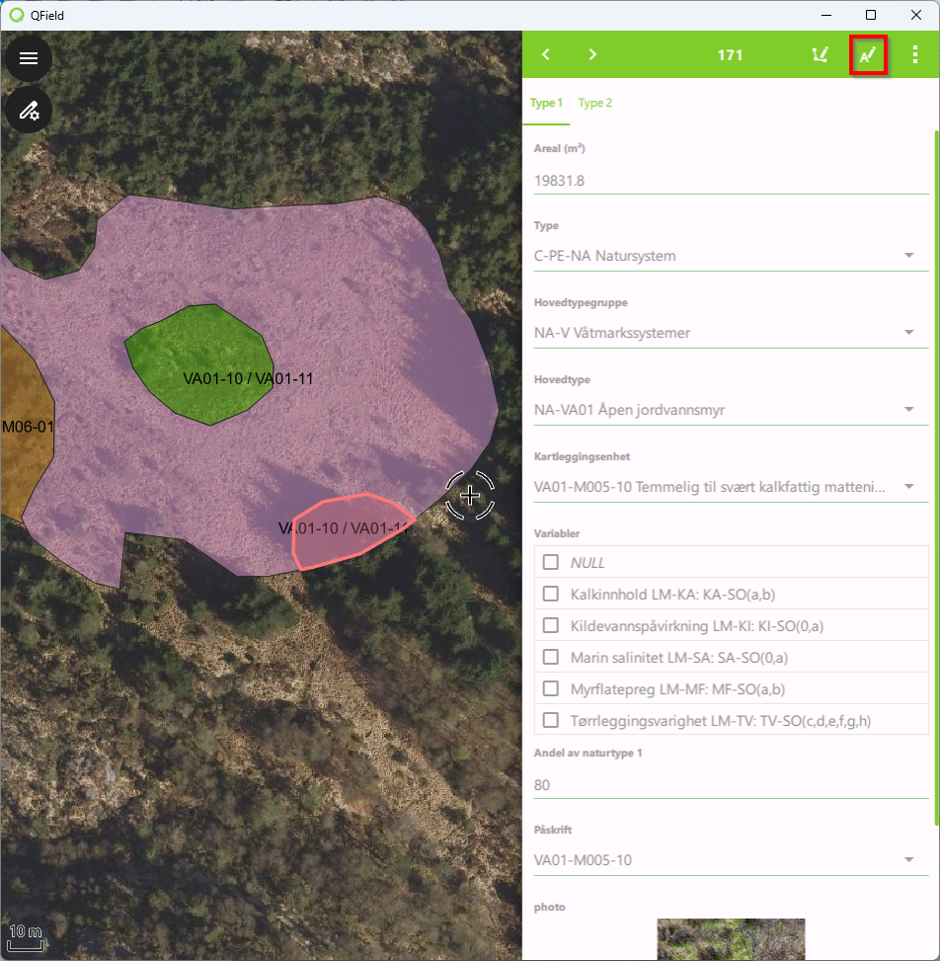Open the digitizing tools settings button

coord(29,111)
